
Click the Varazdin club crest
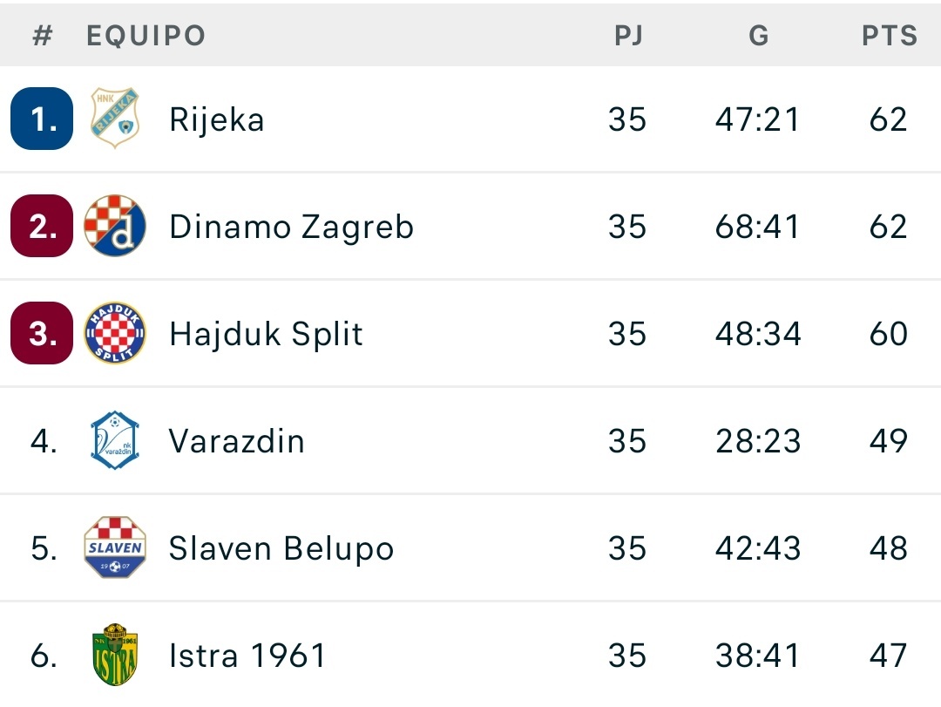pyautogui.click(x=115, y=440)
